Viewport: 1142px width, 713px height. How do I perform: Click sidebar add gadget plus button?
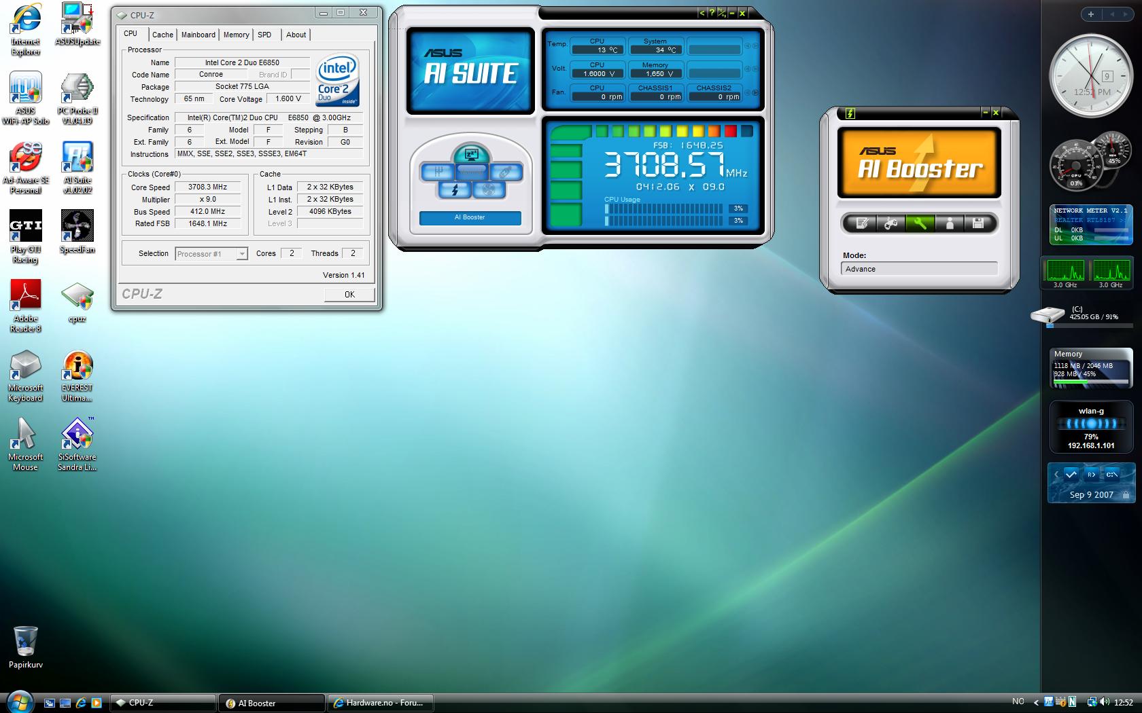[x=1091, y=14]
